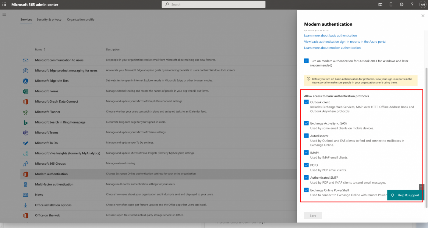Viewport: 428px width, 228px height.
Task: Switch to the Organization profile tab
Action: pyautogui.click(x=80, y=19)
